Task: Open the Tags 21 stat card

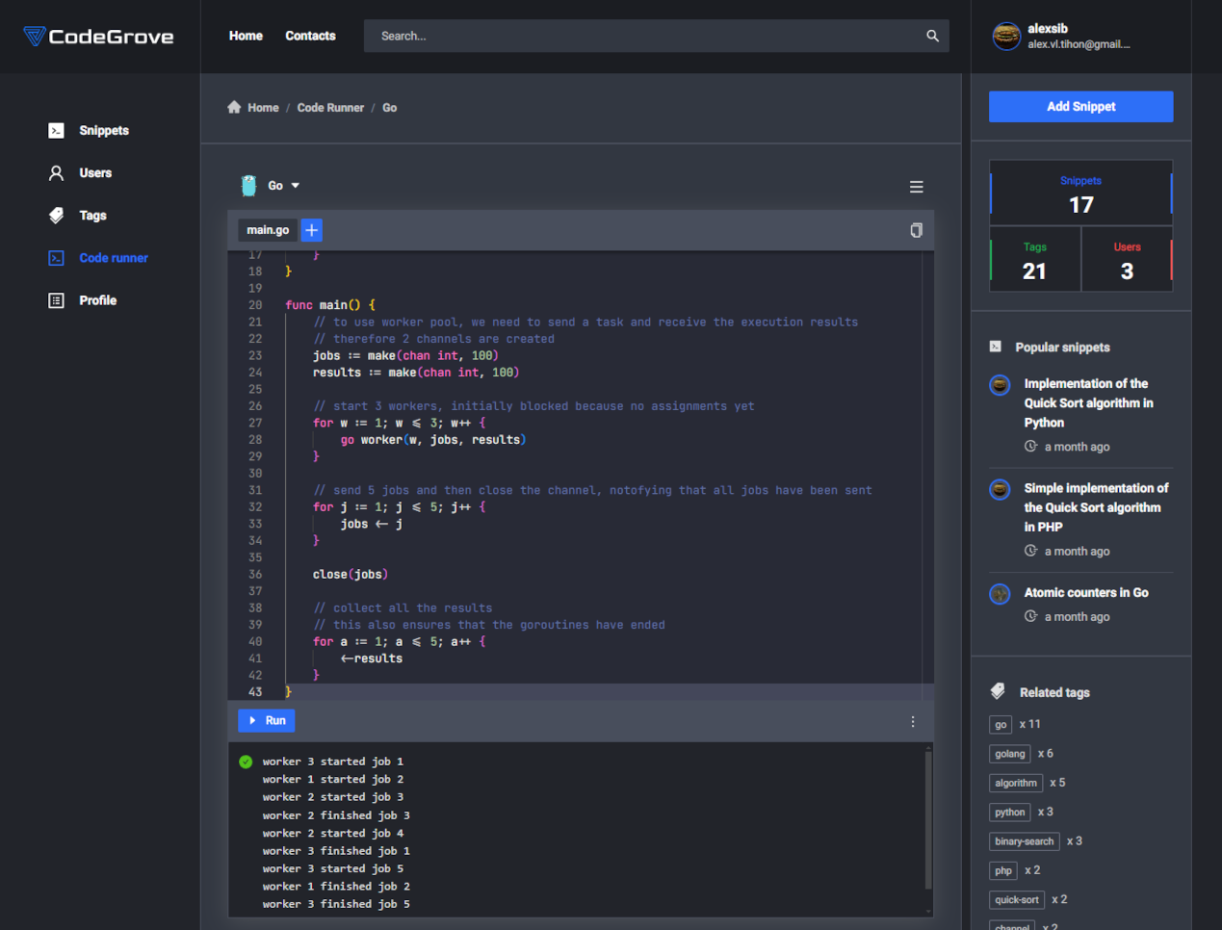Action: point(1035,260)
